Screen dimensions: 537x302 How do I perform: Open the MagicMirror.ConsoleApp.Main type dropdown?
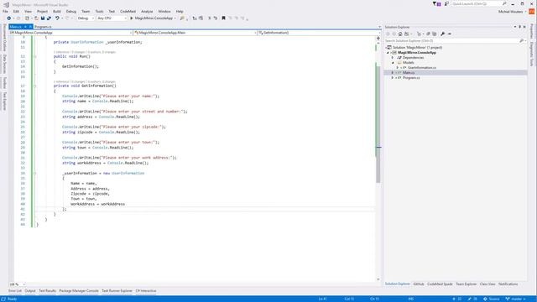pyautogui.click(x=195, y=33)
